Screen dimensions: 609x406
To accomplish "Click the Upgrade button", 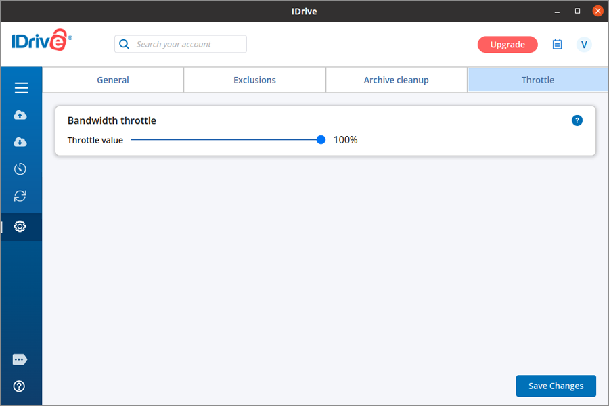I will tap(507, 45).
